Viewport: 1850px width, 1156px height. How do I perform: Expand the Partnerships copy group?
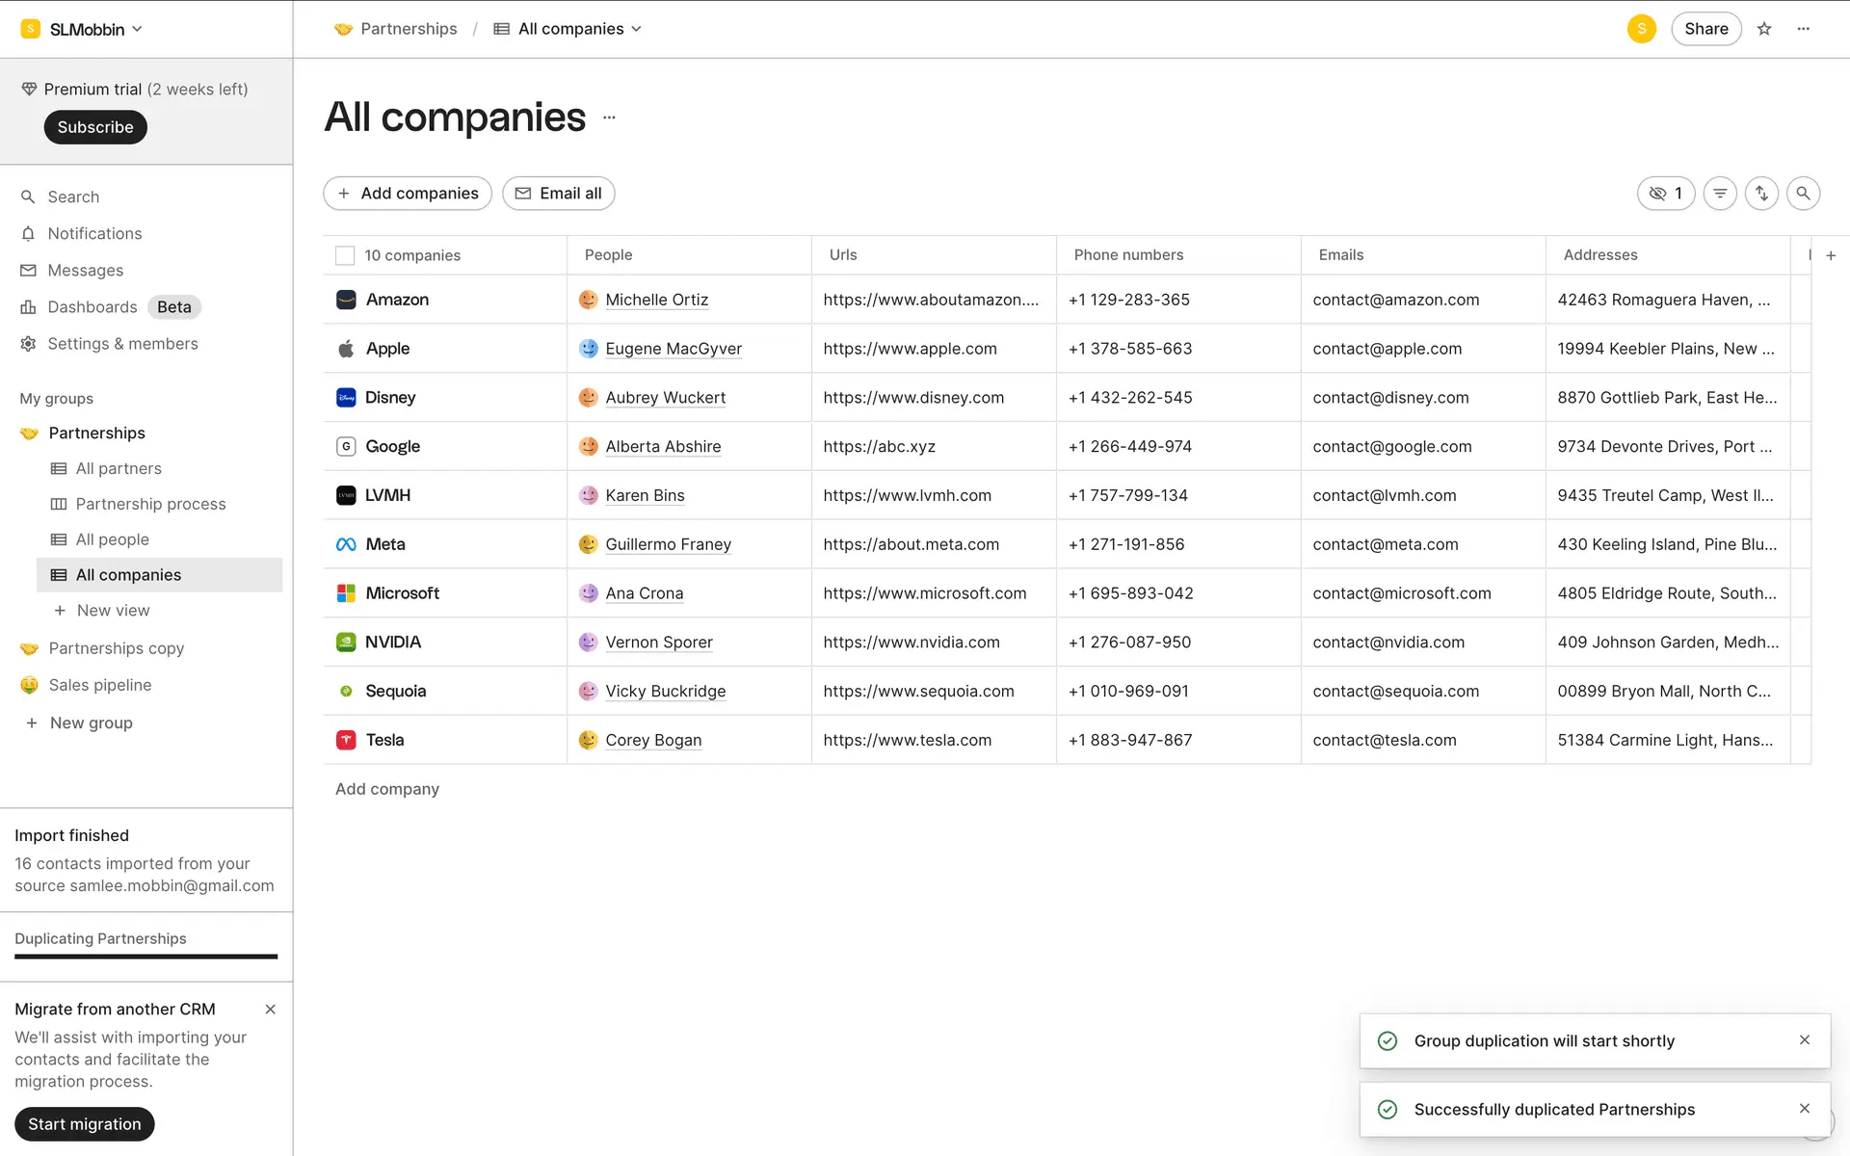click(x=116, y=648)
